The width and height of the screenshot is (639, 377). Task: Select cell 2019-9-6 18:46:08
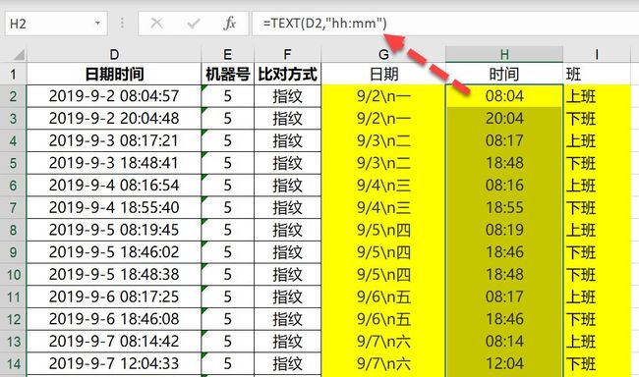pyautogui.click(x=114, y=319)
